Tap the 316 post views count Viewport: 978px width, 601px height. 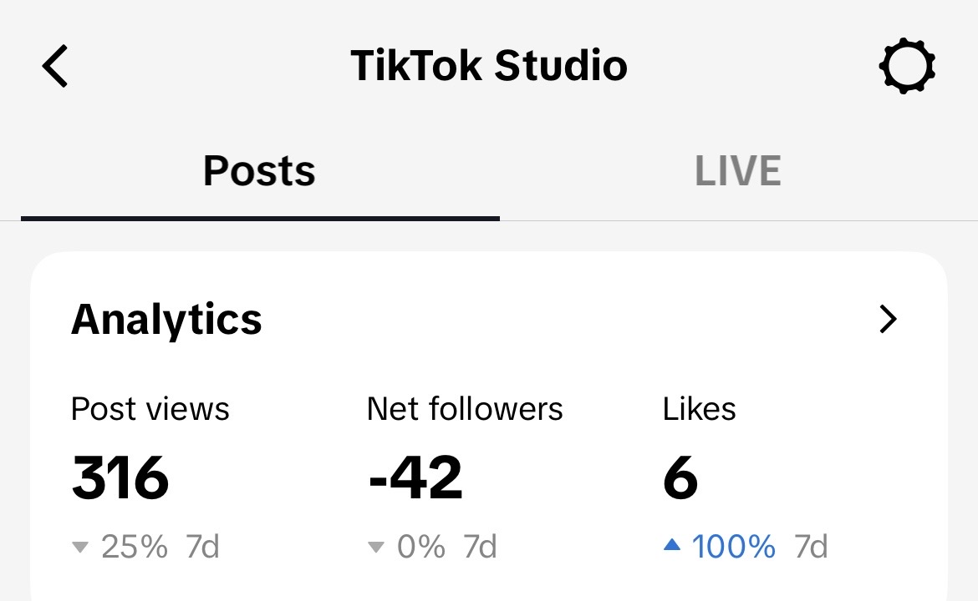pyautogui.click(x=120, y=478)
